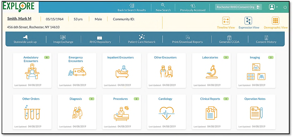Click Last Updated date on Cardiology card
Image resolution: width=293 pixels, height=138 pixels.
coord(169,127)
